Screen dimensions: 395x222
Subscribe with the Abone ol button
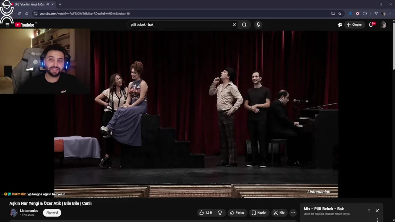pos(52,213)
